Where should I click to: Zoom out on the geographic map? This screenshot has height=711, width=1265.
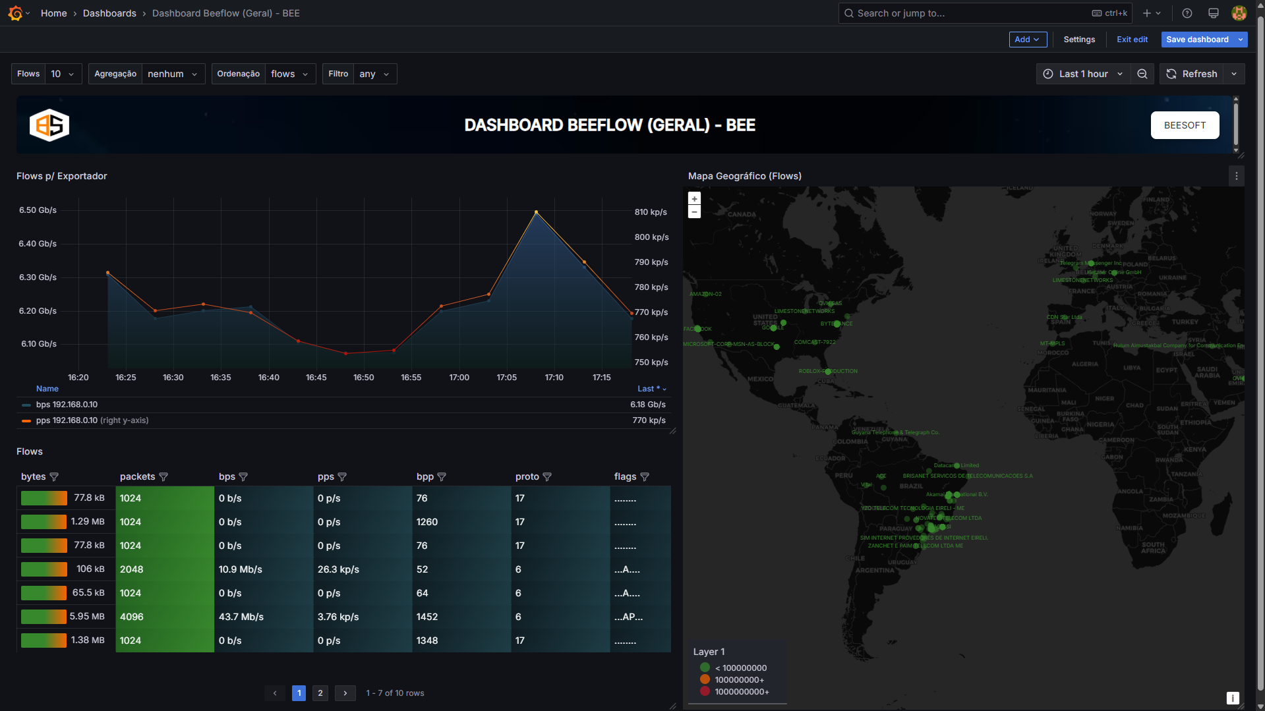(x=694, y=212)
